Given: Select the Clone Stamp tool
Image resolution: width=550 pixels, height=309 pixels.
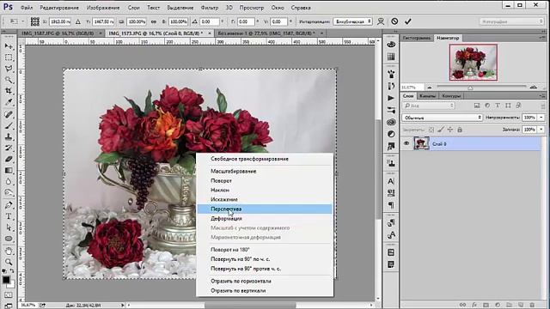Looking at the screenshot, I should (x=9, y=137).
